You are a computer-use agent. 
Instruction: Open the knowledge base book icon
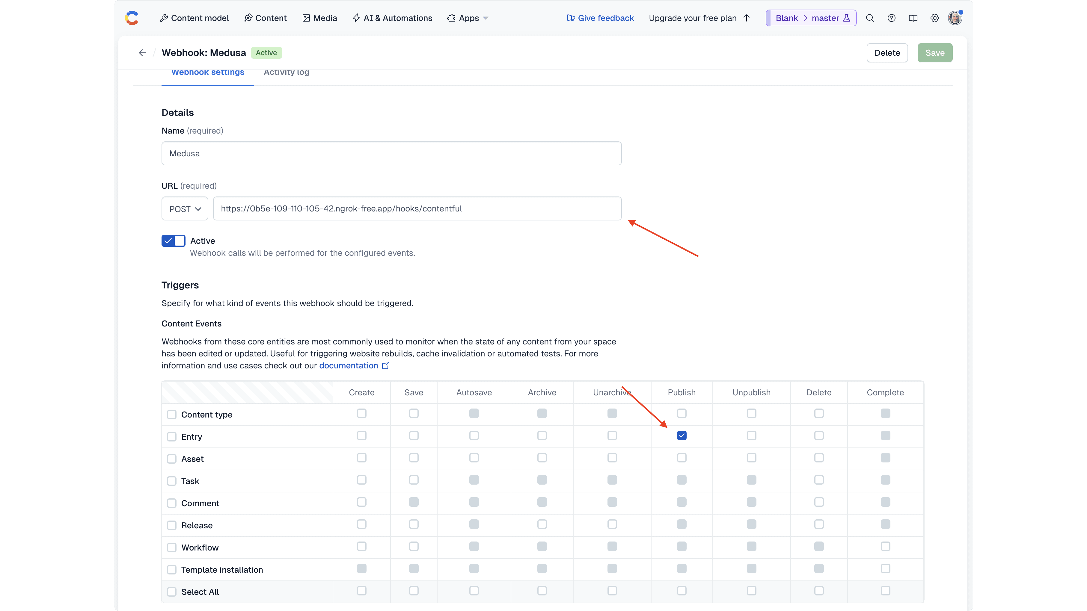click(913, 18)
